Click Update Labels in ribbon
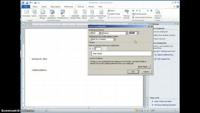Screen dimensions: 200x113 [114, 18]
